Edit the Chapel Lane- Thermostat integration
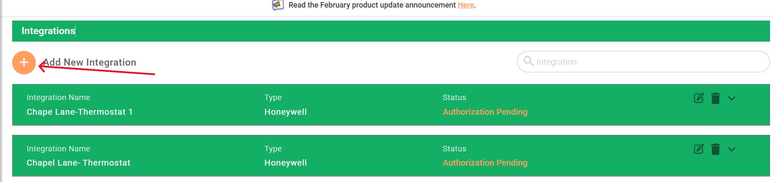 (699, 149)
